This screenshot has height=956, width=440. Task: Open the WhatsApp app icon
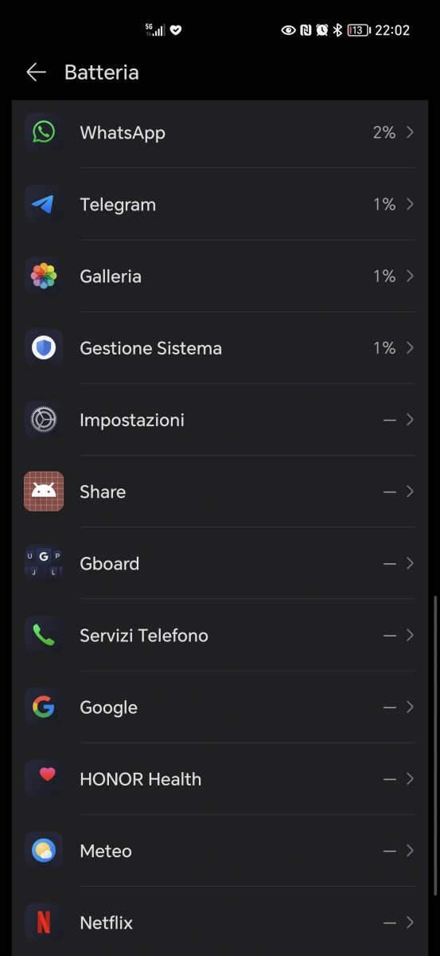[x=44, y=132]
